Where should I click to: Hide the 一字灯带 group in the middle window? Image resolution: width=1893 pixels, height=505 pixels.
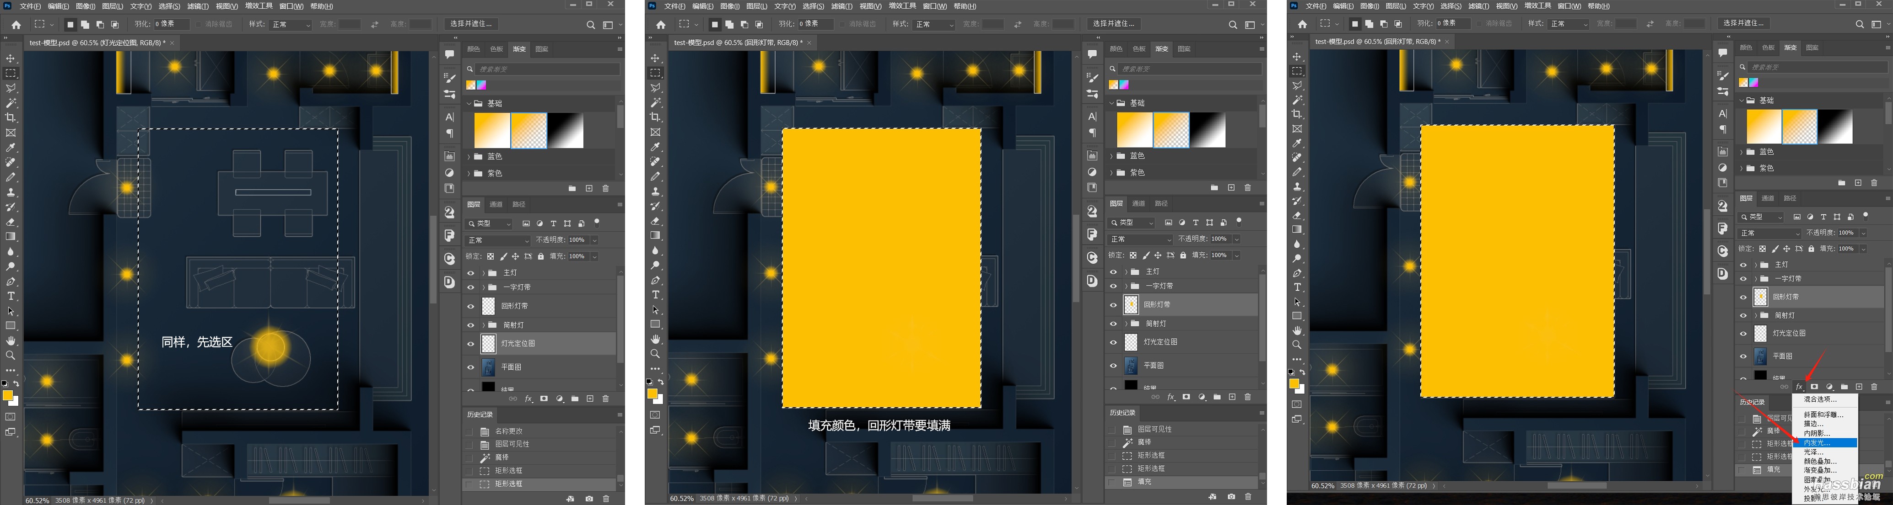pos(1113,286)
